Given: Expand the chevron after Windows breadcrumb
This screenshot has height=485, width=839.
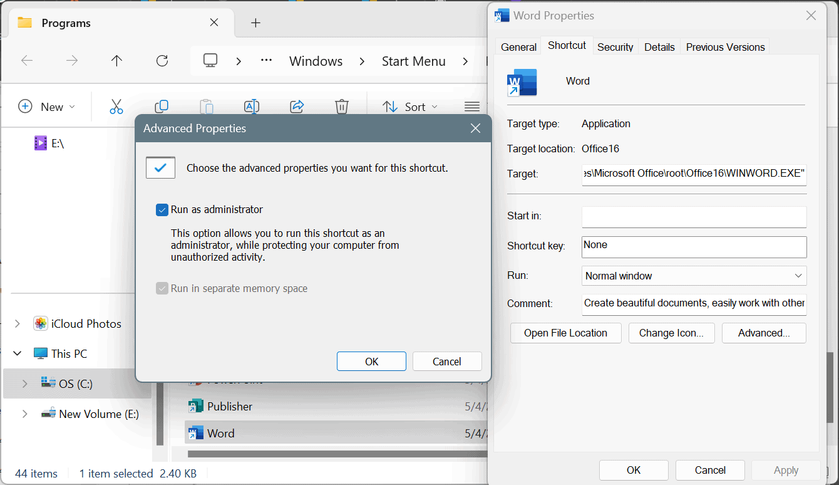Looking at the screenshot, I should click(x=363, y=61).
